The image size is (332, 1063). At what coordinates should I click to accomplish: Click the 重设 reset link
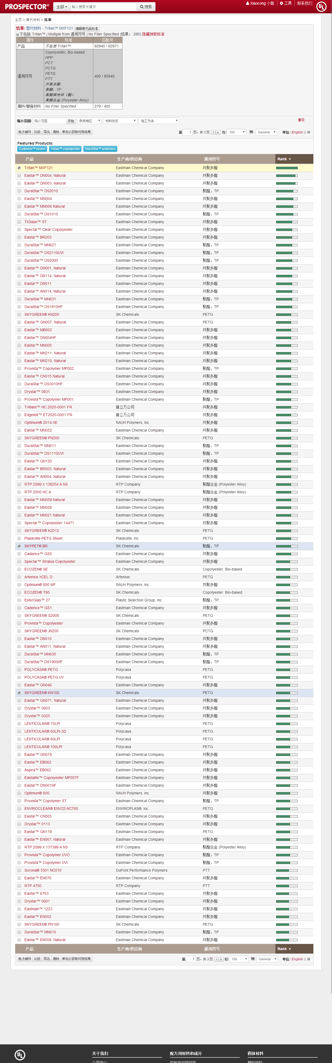(301, 120)
